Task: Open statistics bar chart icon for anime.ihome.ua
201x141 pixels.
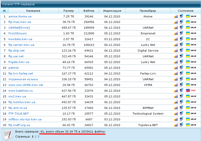Action: [176, 16]
